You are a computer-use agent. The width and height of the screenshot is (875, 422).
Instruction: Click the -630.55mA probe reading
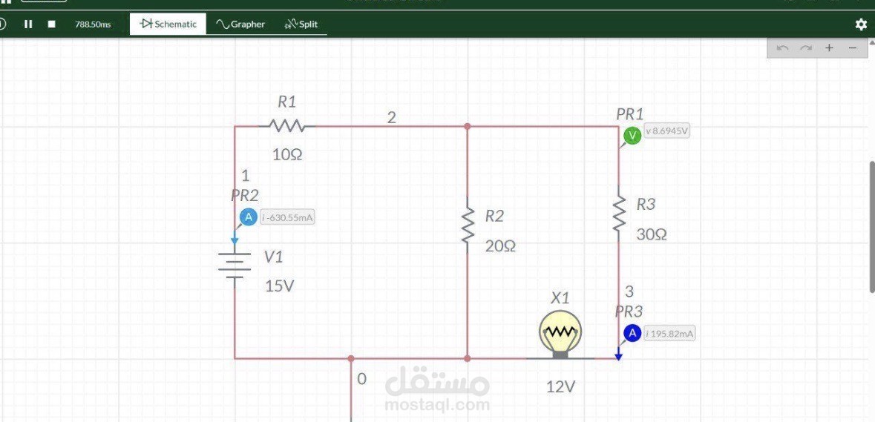point(287,218)
